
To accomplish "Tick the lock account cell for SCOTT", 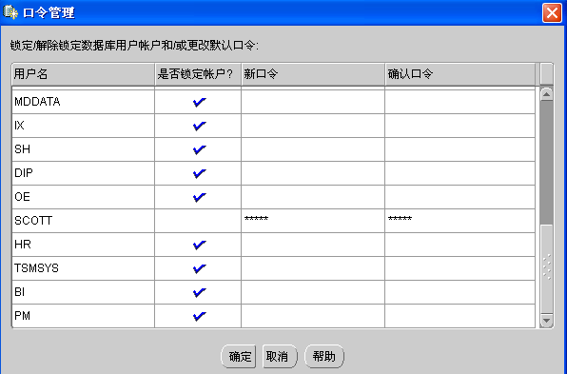I will coord(198,221).
